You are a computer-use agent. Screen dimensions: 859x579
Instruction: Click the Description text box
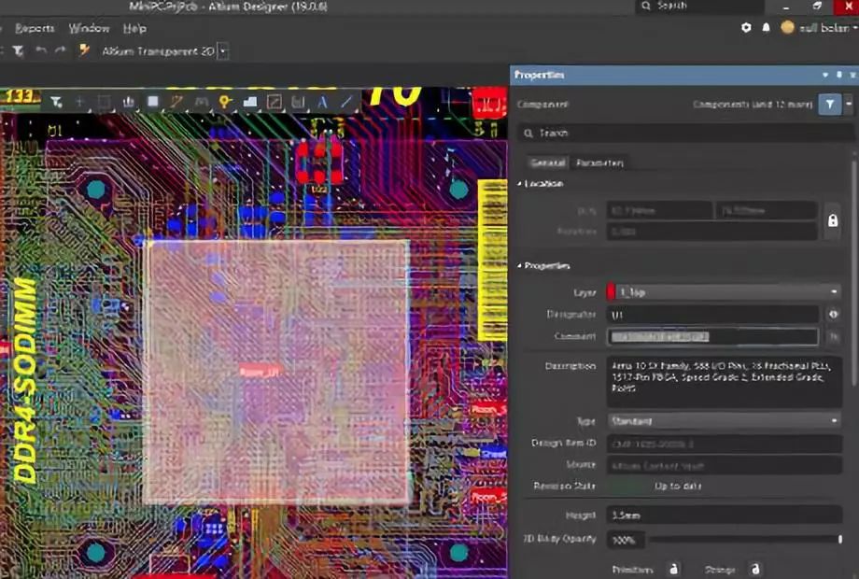pos(725,382)
